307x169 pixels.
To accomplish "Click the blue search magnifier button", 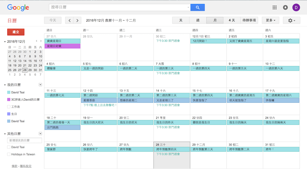I will pyautogui.click(x=197, y=7).
